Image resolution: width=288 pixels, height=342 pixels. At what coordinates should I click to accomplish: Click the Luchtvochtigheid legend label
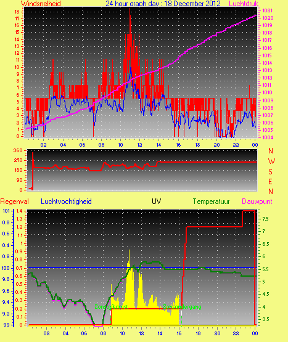pos(66,202)
